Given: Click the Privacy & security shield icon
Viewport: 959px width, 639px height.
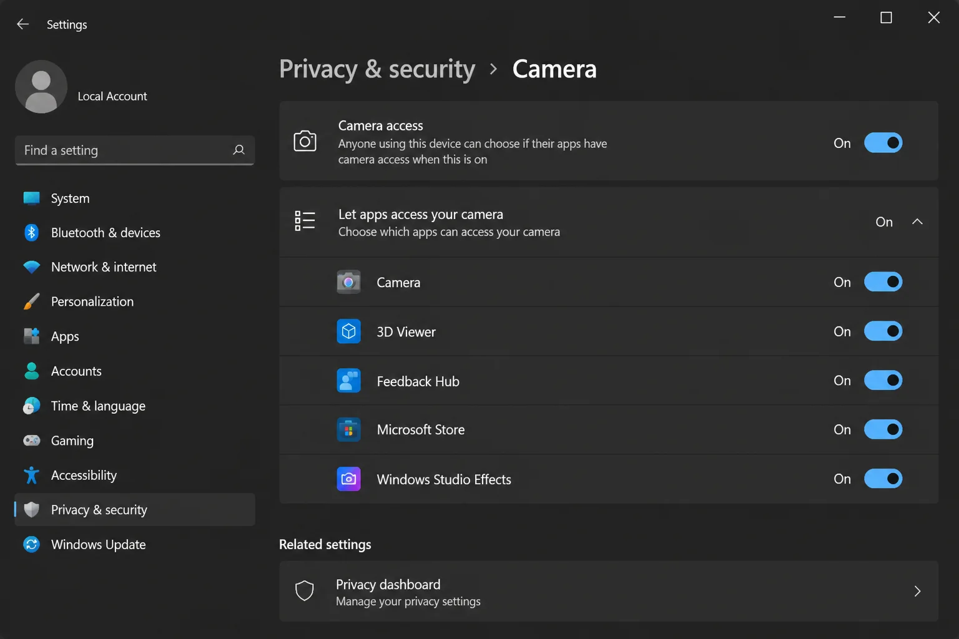Looking at the screenshot, I should [x=32, y=510].
